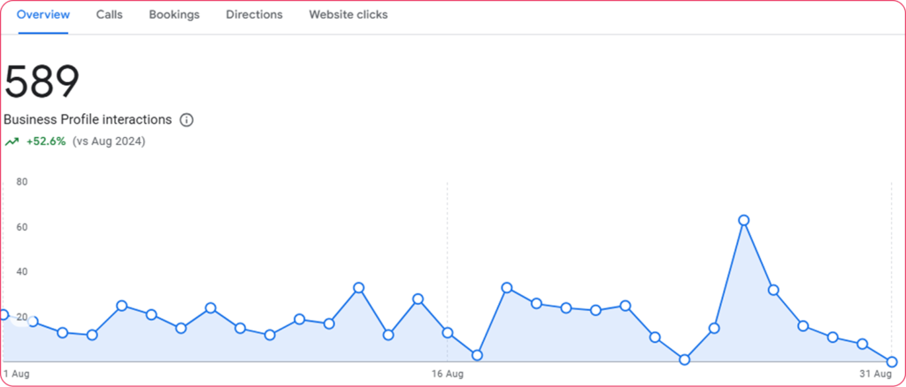Click the final data point at 31 Aug
This screenshot has width=906, height=387.
pyautogui.click(x=892, y=361)
